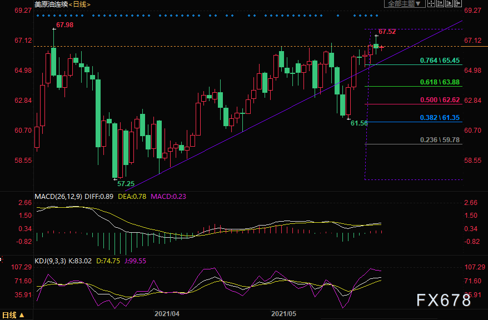Click the 2021/05 date label
Viewport: 488px width, 320px height.
[x=284, y=314]
